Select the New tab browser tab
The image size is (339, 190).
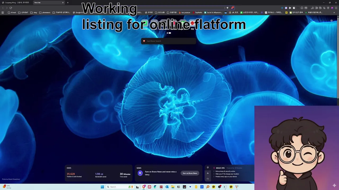(x=49, y=3)
